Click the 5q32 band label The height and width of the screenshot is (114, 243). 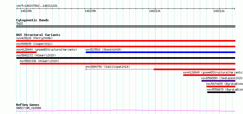pyautogui.click(x=20, y=23)
